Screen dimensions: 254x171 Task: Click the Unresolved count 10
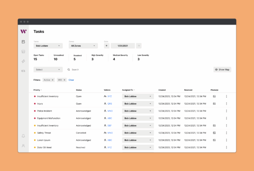click(x=55, y=59)
